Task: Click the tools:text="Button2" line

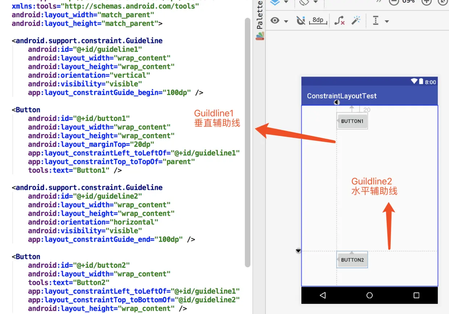Action: (69, 282)
